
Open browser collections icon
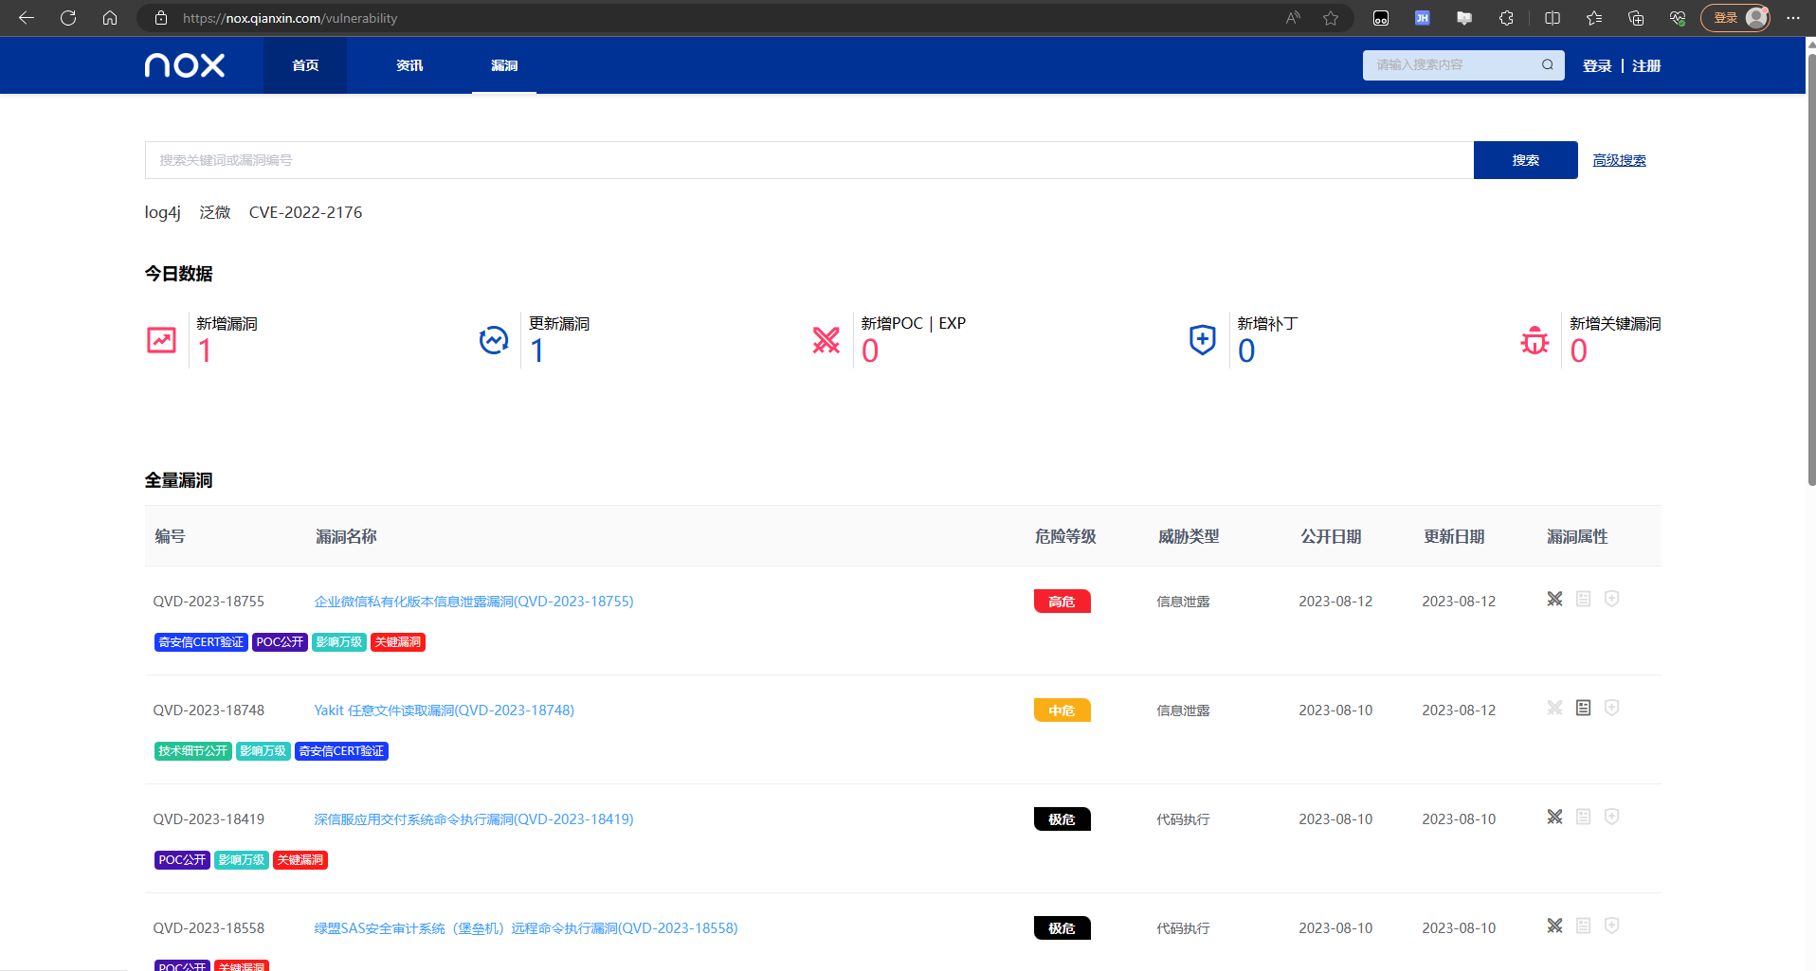[1636, 18]
